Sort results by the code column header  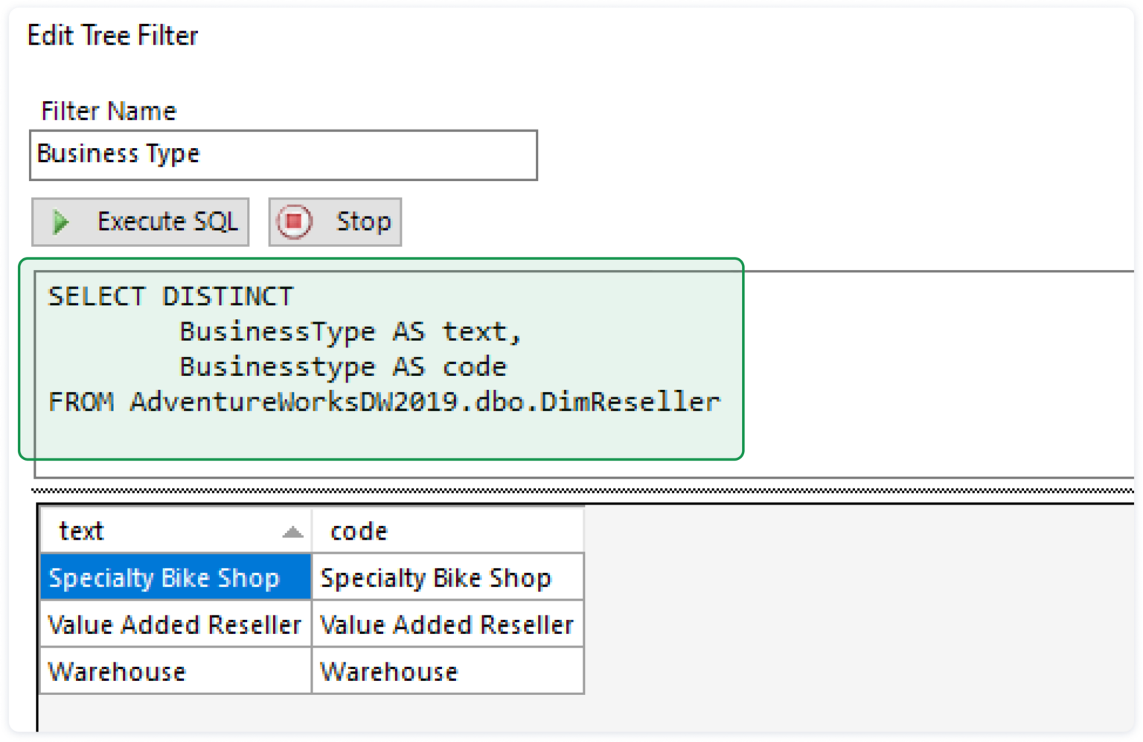coord(359,531)
